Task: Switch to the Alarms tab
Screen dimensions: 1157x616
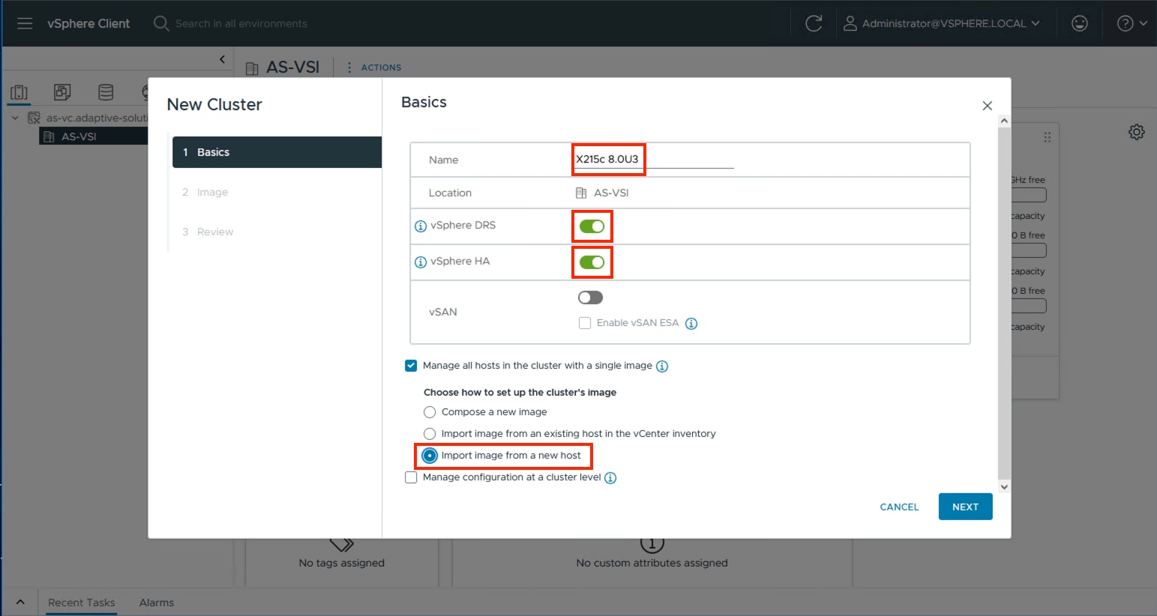Action: pyautogui.click(x=156, y=602)
